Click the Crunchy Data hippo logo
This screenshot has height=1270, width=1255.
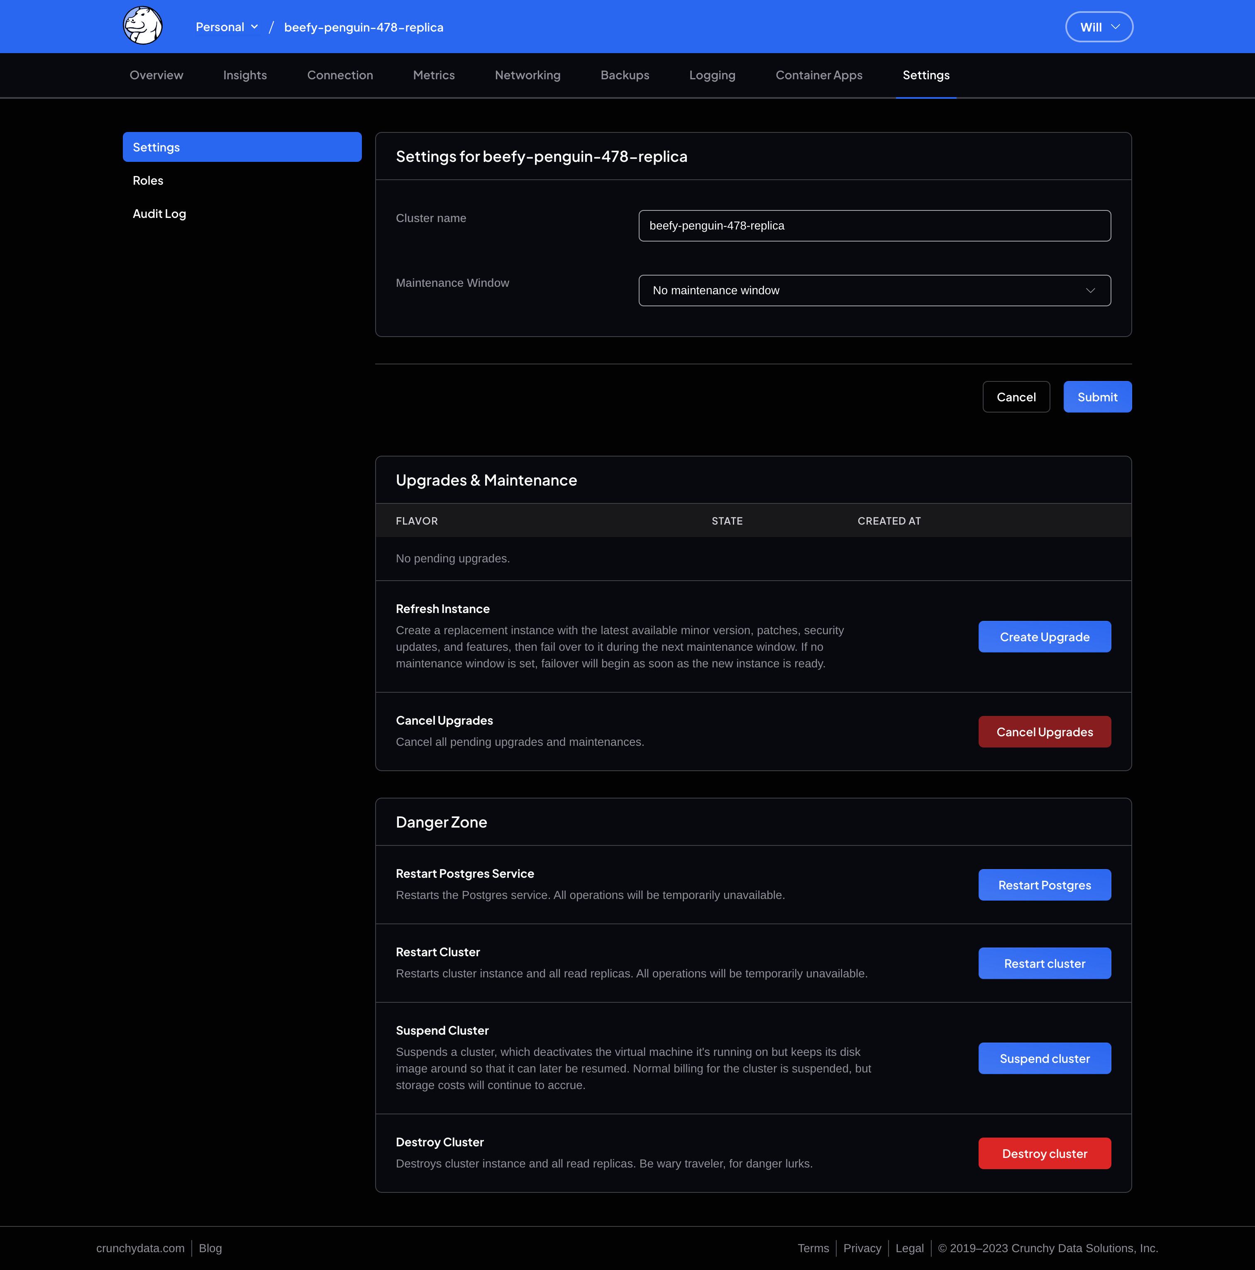143,26
